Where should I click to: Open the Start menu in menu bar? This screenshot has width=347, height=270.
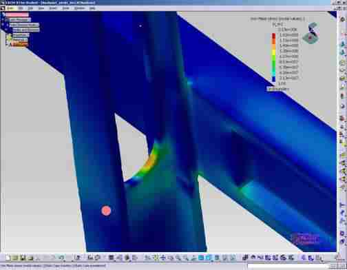10,8
